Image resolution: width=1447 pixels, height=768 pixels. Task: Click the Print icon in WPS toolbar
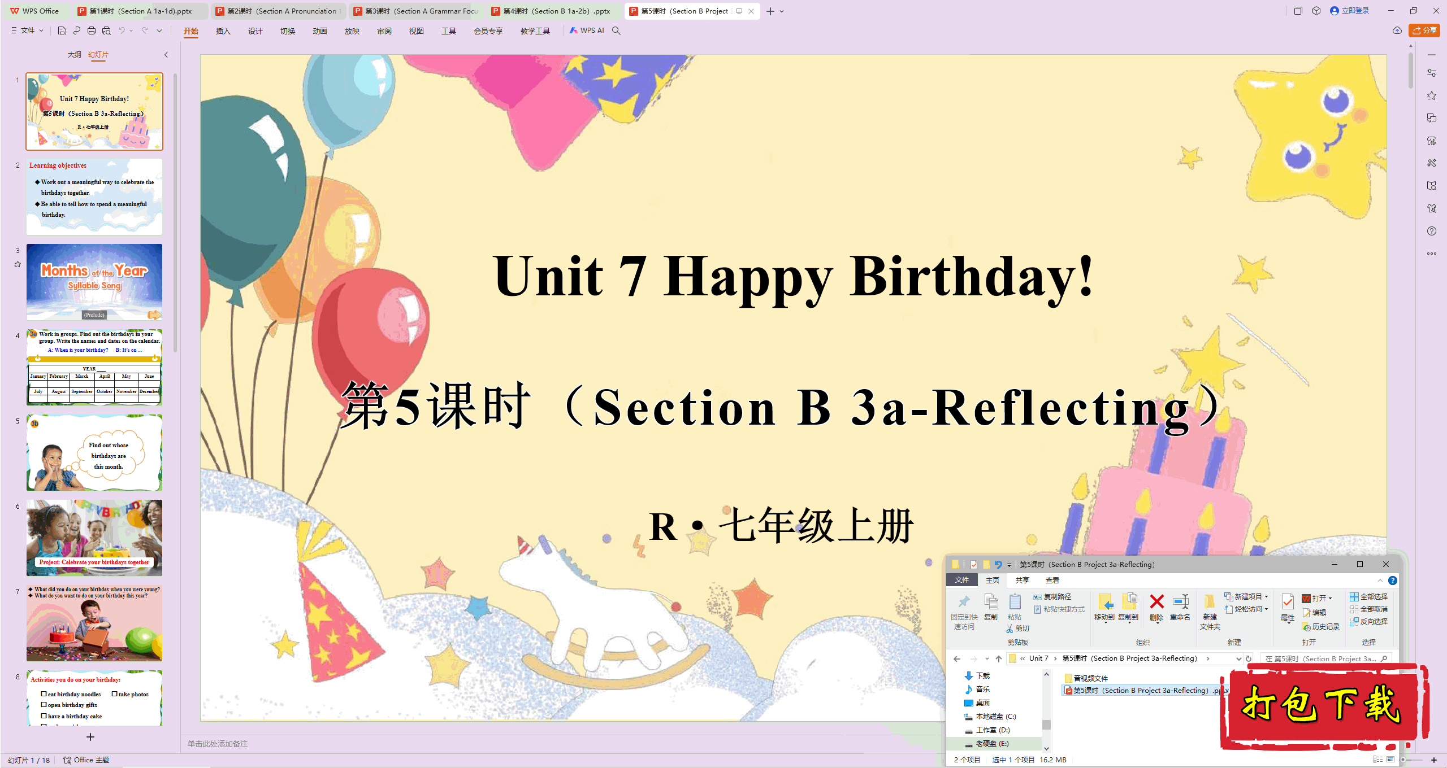(x=92, y=30)
